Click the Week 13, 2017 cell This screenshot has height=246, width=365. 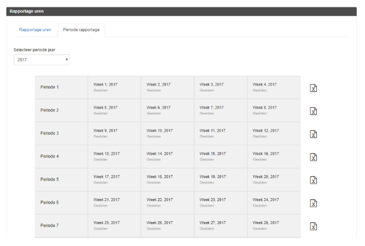pos(115,157)
